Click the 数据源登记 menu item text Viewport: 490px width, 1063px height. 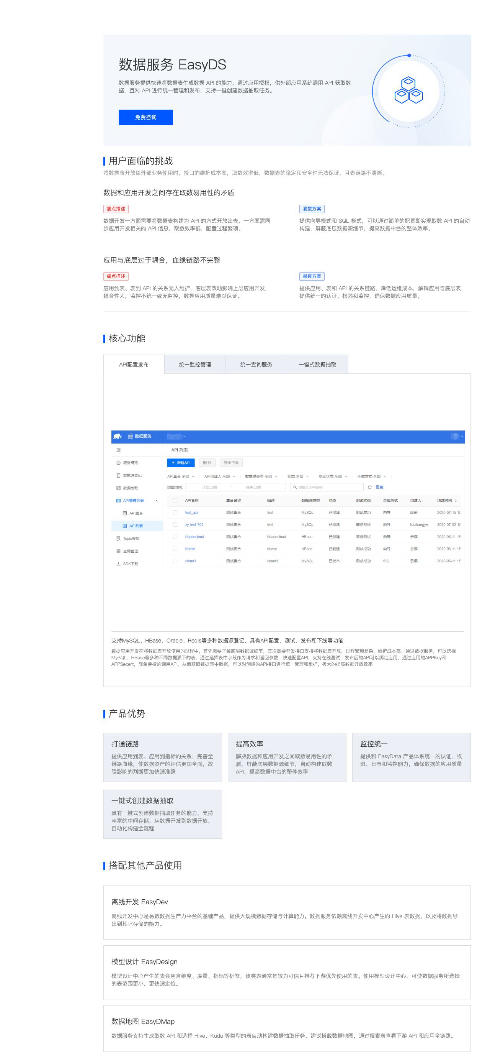tap(132, 475)
